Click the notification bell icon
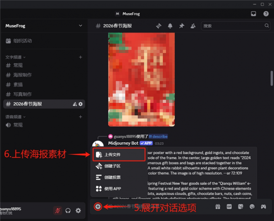 point(170,26)
